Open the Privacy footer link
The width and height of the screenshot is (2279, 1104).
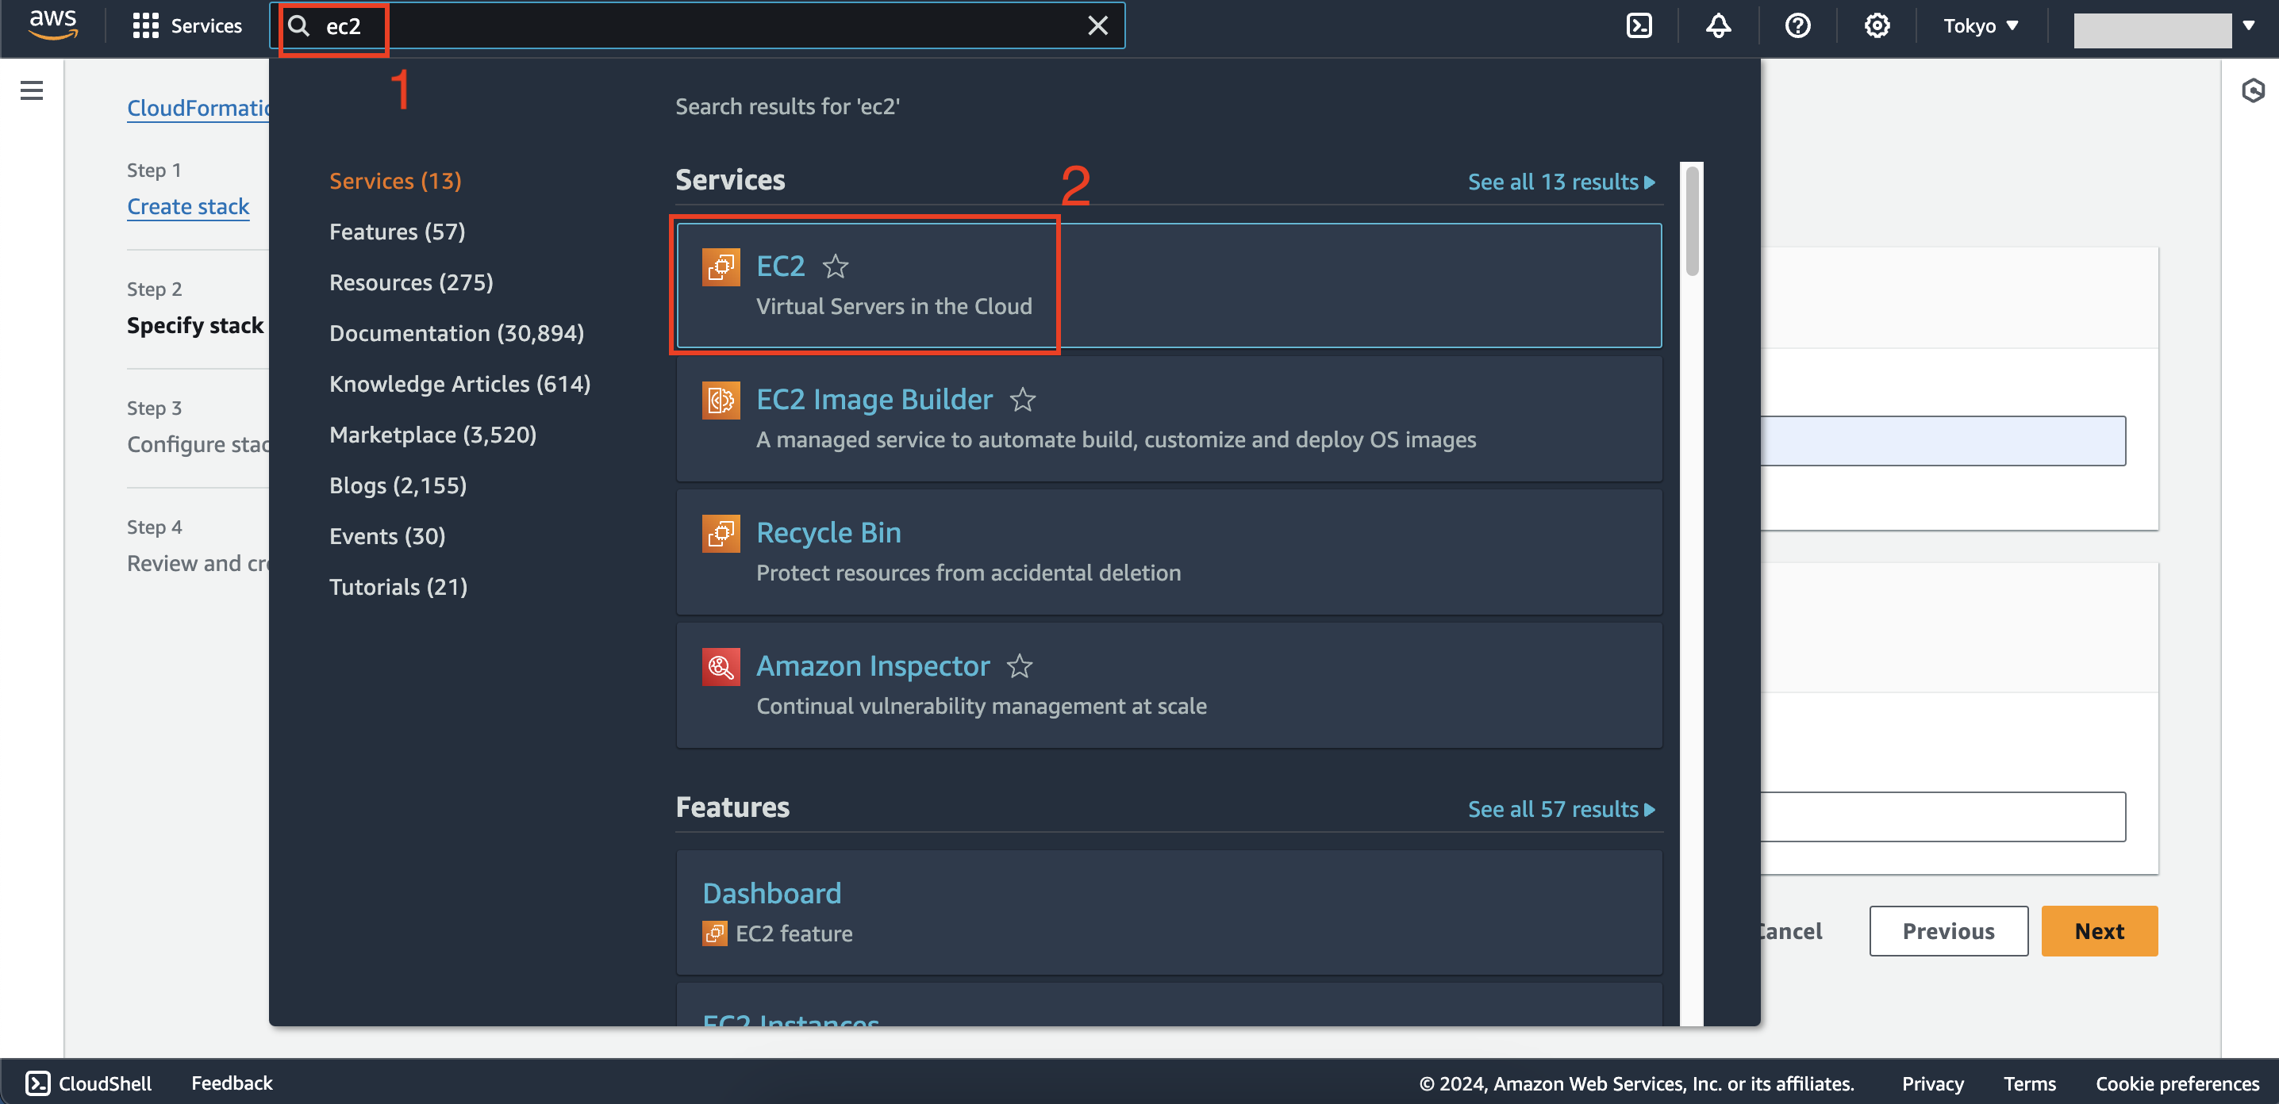(1932, 1083)
